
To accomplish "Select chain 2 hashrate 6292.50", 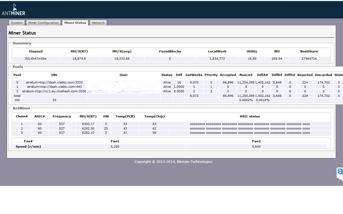I will [88, 128].
